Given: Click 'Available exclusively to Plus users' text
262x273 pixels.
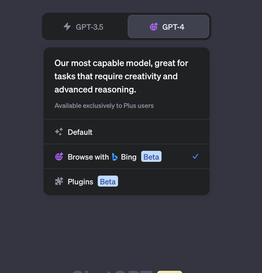Looking at the screenshot, I should pyautogui.click(x=104, y=106).
